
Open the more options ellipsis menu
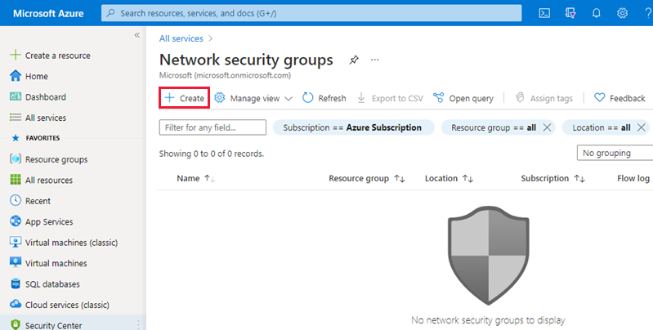(x=375, y=60)
